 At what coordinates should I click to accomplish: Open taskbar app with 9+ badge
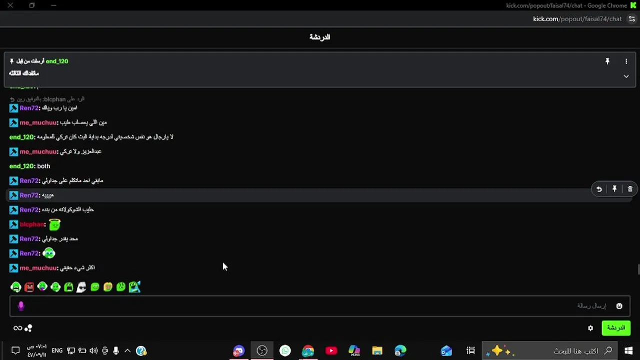[x=239, y=350]
